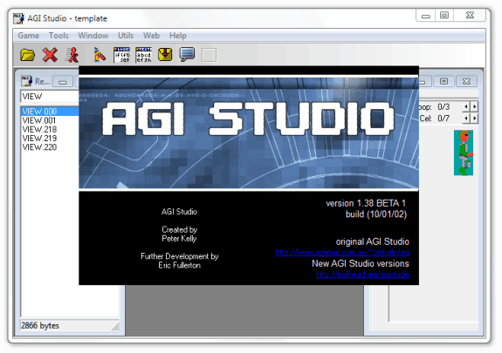Maximize the view editor sub-window
This screenshot has height=353, width=502.
(x=444, y=81)
